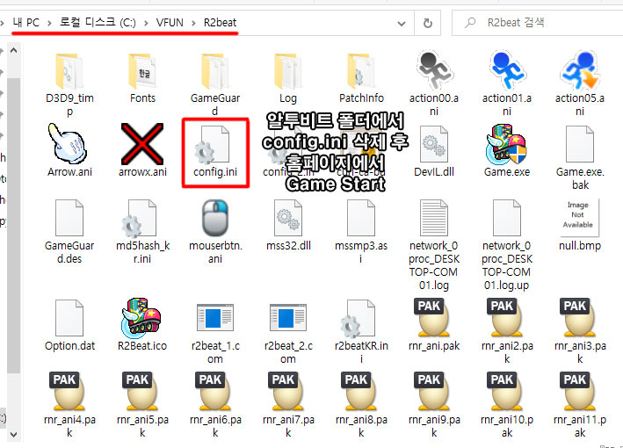
Task: Expand chevron after 내 PC breadcrumb
Action: click(x=49, y=23)
